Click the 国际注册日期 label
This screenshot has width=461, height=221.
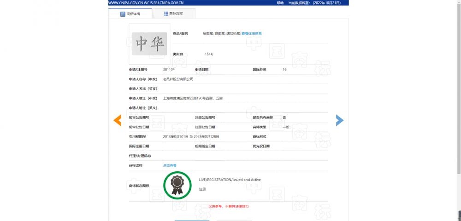[139, 146]
